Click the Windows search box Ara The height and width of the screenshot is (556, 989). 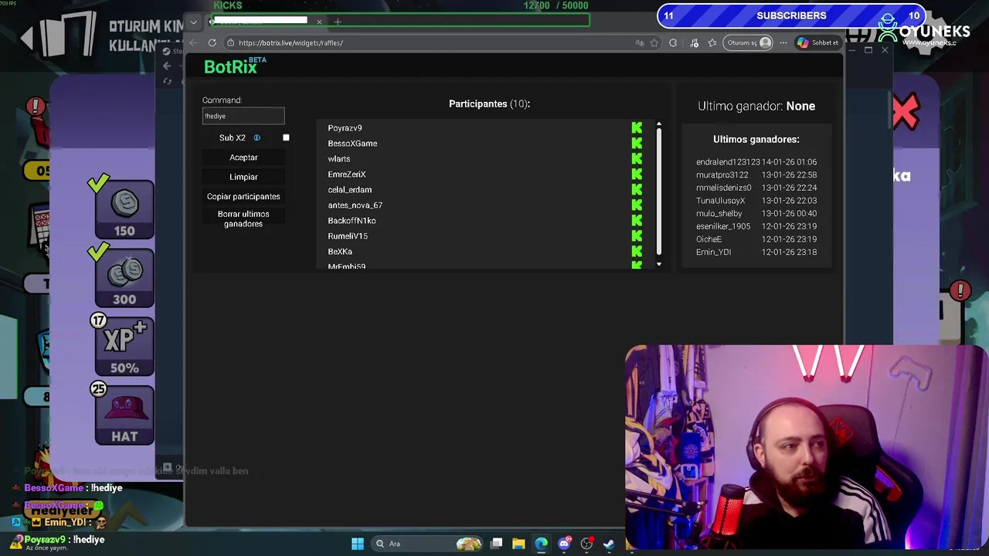pos(425,544)
